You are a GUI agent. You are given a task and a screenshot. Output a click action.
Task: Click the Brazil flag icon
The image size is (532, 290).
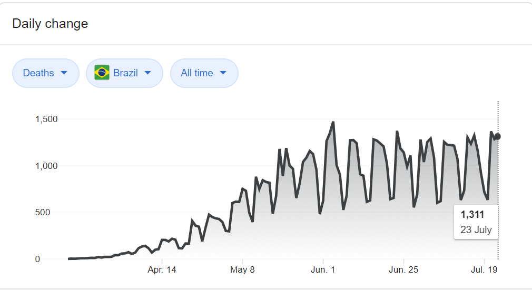tap(102, 73)
